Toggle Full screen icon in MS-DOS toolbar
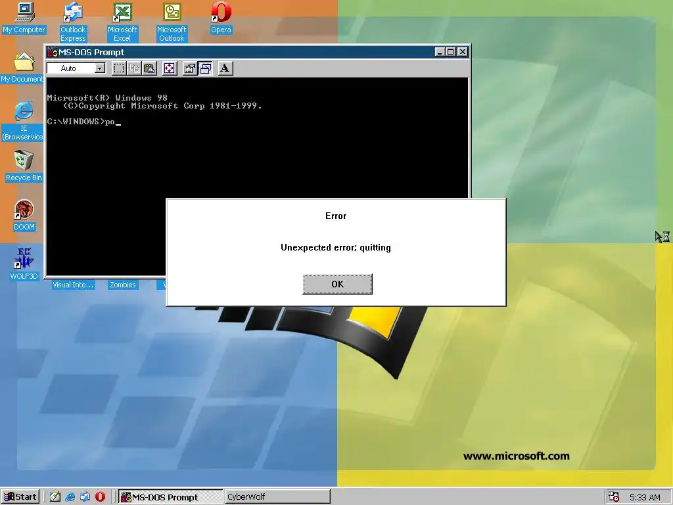This screenshot has height=505, width=673. point(170,68)
